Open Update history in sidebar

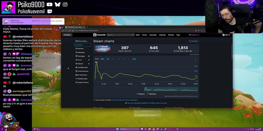(82, 82)
